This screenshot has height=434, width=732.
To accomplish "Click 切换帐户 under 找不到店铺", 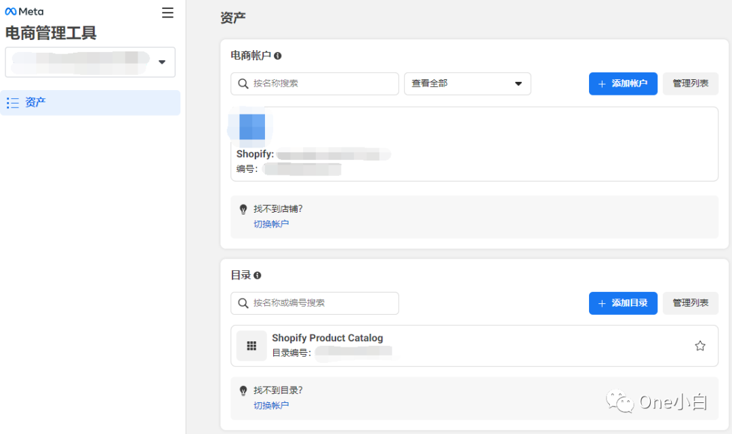I will 270,224.
